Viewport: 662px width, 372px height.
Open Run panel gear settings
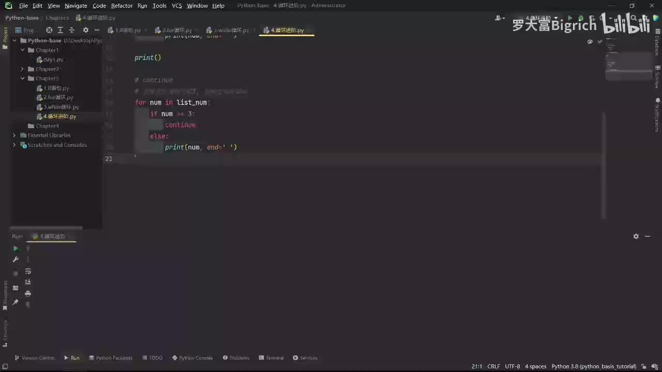coord(636,236)
